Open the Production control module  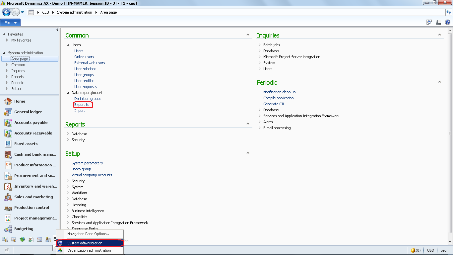click(30, 208)
